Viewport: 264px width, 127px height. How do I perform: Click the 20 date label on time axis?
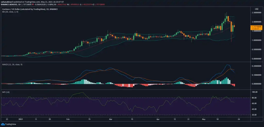49,119
